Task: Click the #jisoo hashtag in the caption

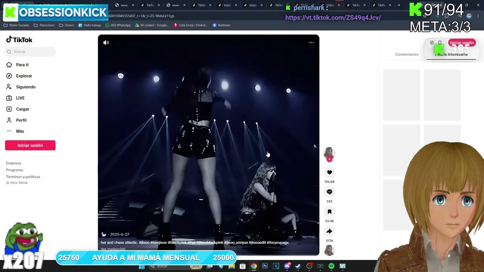Action: pyautogui.click(x=144, y=243)
